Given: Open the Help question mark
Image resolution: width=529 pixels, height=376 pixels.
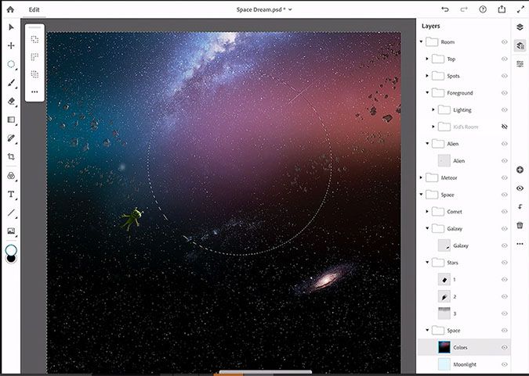Looking at the screenshot, I should (483, 9).
